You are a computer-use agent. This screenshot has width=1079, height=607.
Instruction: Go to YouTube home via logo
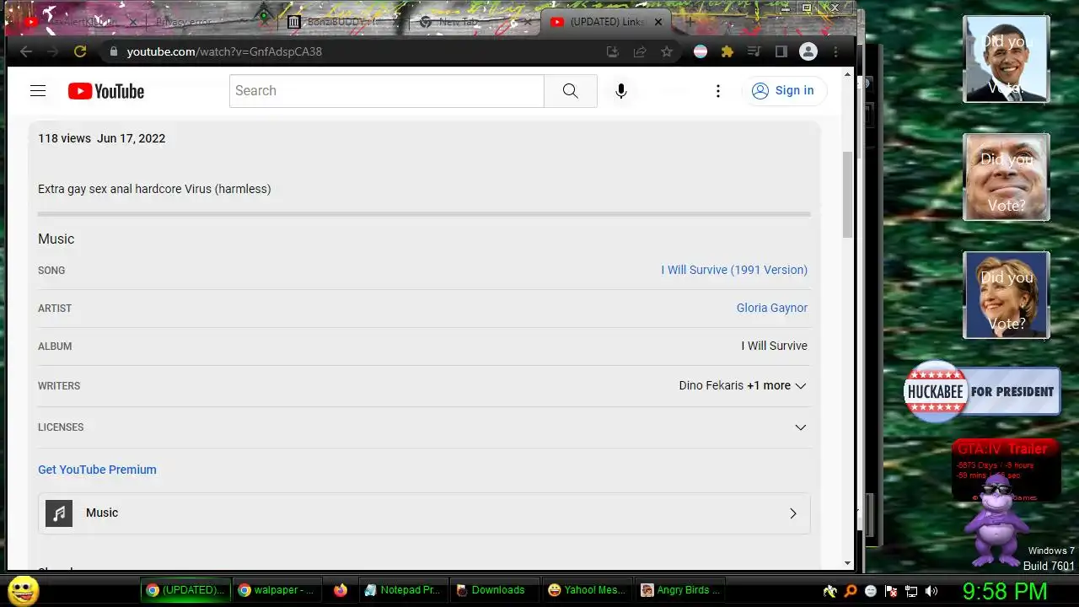(x=106, y=91)
